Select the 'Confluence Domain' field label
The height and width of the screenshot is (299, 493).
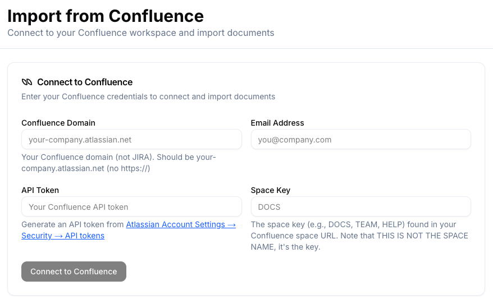point(58,123)
